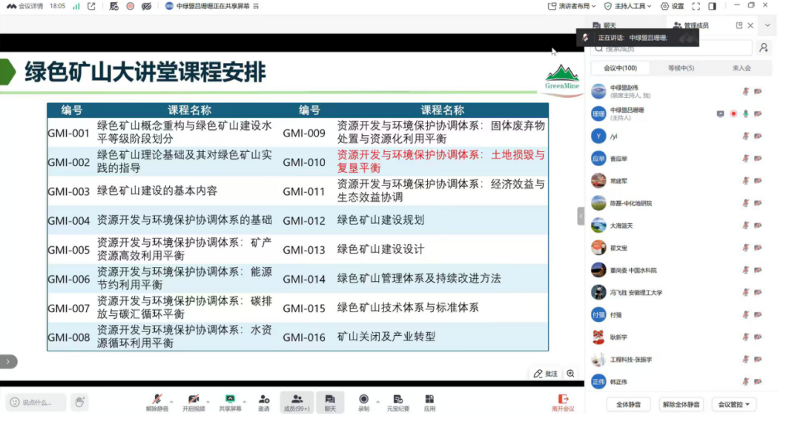Open the chat (聊天) icon in the toolbar
Screen dimensions: 792x439
click(x=330, y=400)
